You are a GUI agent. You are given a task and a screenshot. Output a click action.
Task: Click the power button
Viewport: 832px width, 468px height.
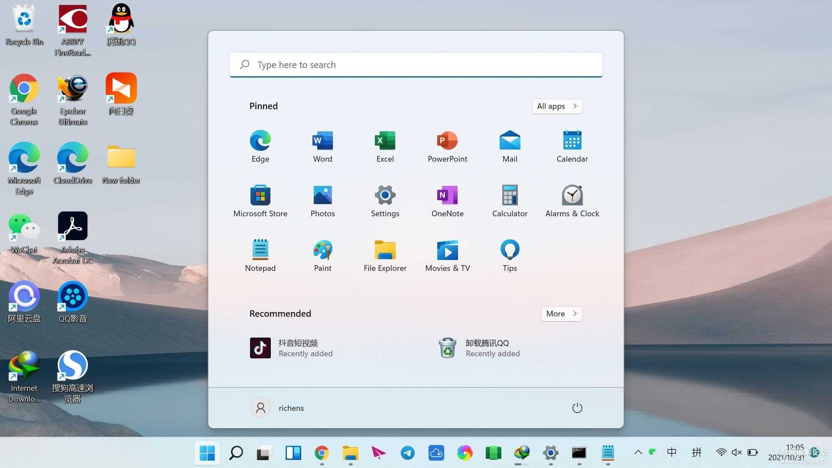[x=577, y=408]
